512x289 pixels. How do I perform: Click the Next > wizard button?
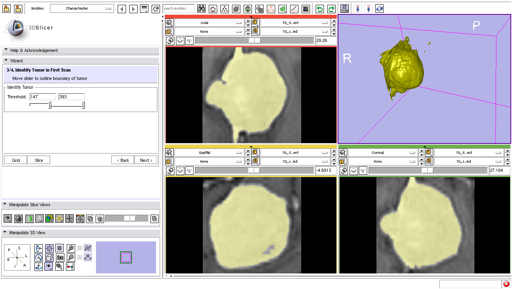(x=146, y=160)
